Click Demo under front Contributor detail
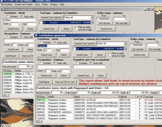 point(64,55)
